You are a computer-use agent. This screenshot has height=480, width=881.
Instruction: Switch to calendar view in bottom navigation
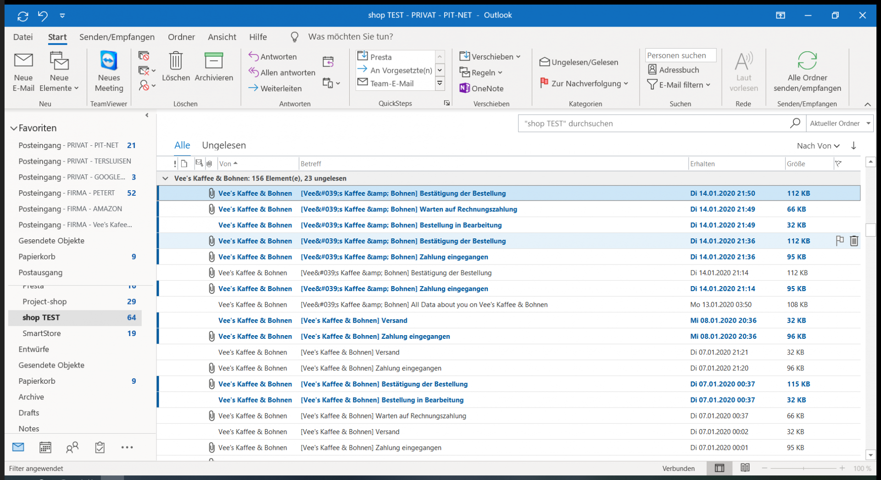click(45, 447)
